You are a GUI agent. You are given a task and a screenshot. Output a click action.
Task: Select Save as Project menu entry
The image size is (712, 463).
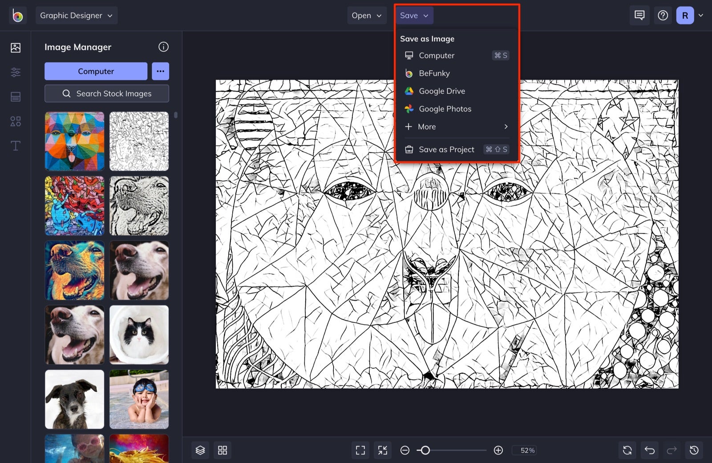[x=446, y=149]
